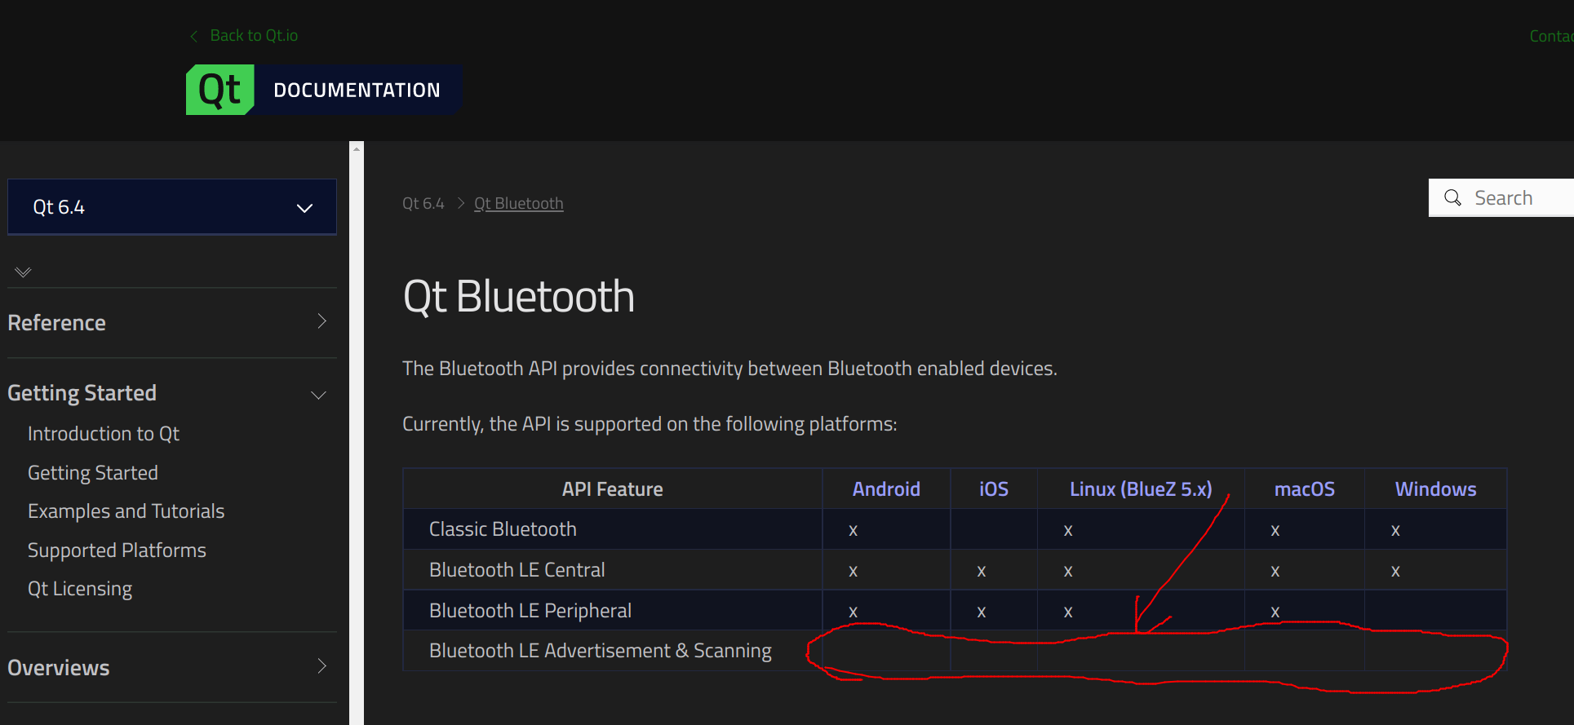1574x725 pixels.
Task: Open the iOS column header link
Action: point(994,489)
